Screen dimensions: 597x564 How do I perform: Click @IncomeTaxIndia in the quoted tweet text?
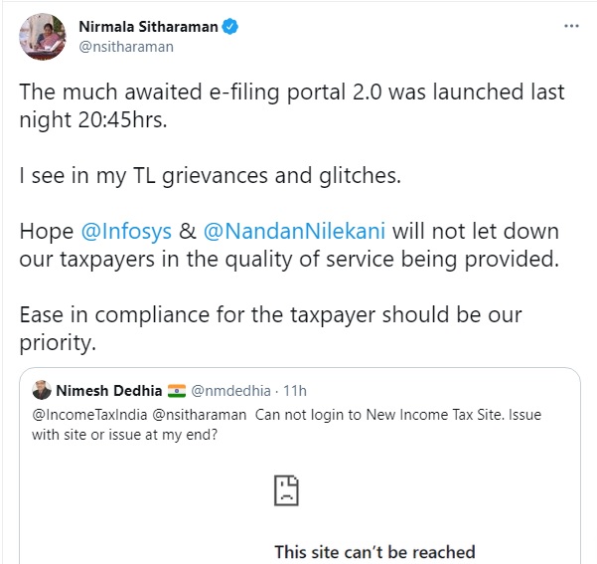pos(78,414)
